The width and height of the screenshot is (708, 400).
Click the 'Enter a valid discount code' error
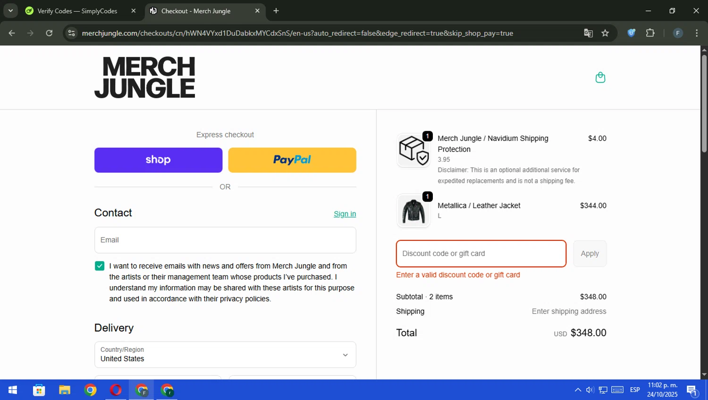[458, 275]
